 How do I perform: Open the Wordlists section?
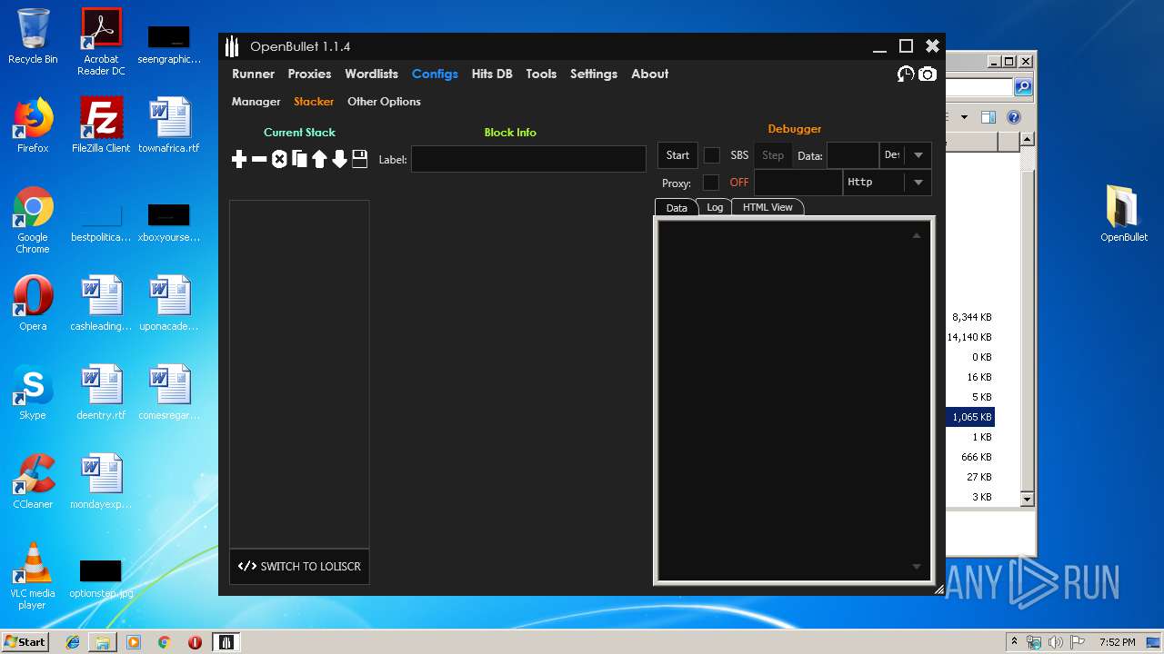pyautogui.click(x=371, y=74)
